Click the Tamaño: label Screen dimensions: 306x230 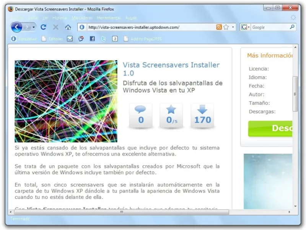(259, 103)
